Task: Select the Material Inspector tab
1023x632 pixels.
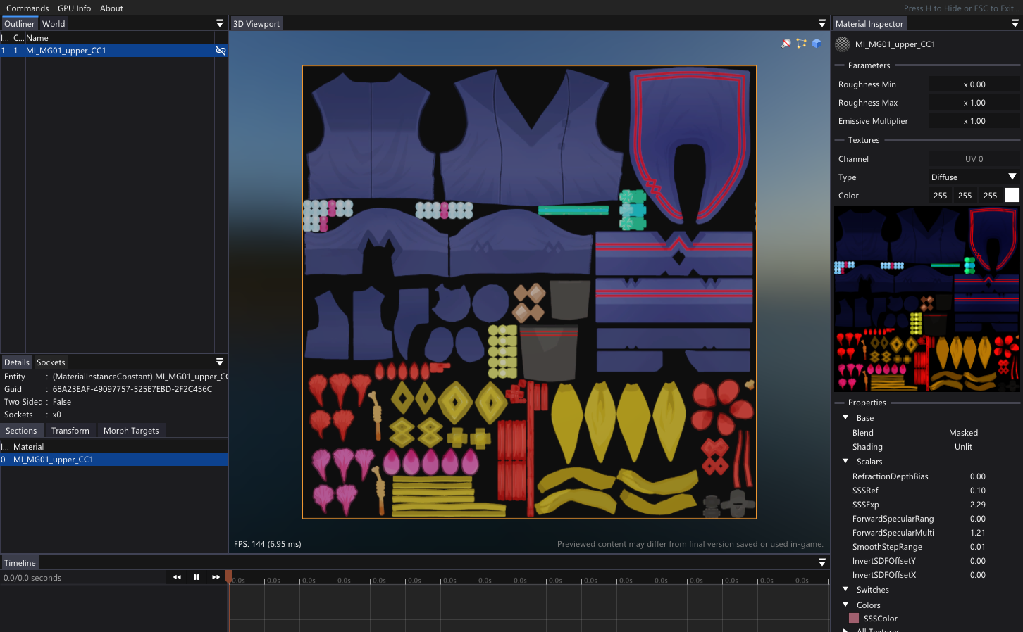Action: 869,24
